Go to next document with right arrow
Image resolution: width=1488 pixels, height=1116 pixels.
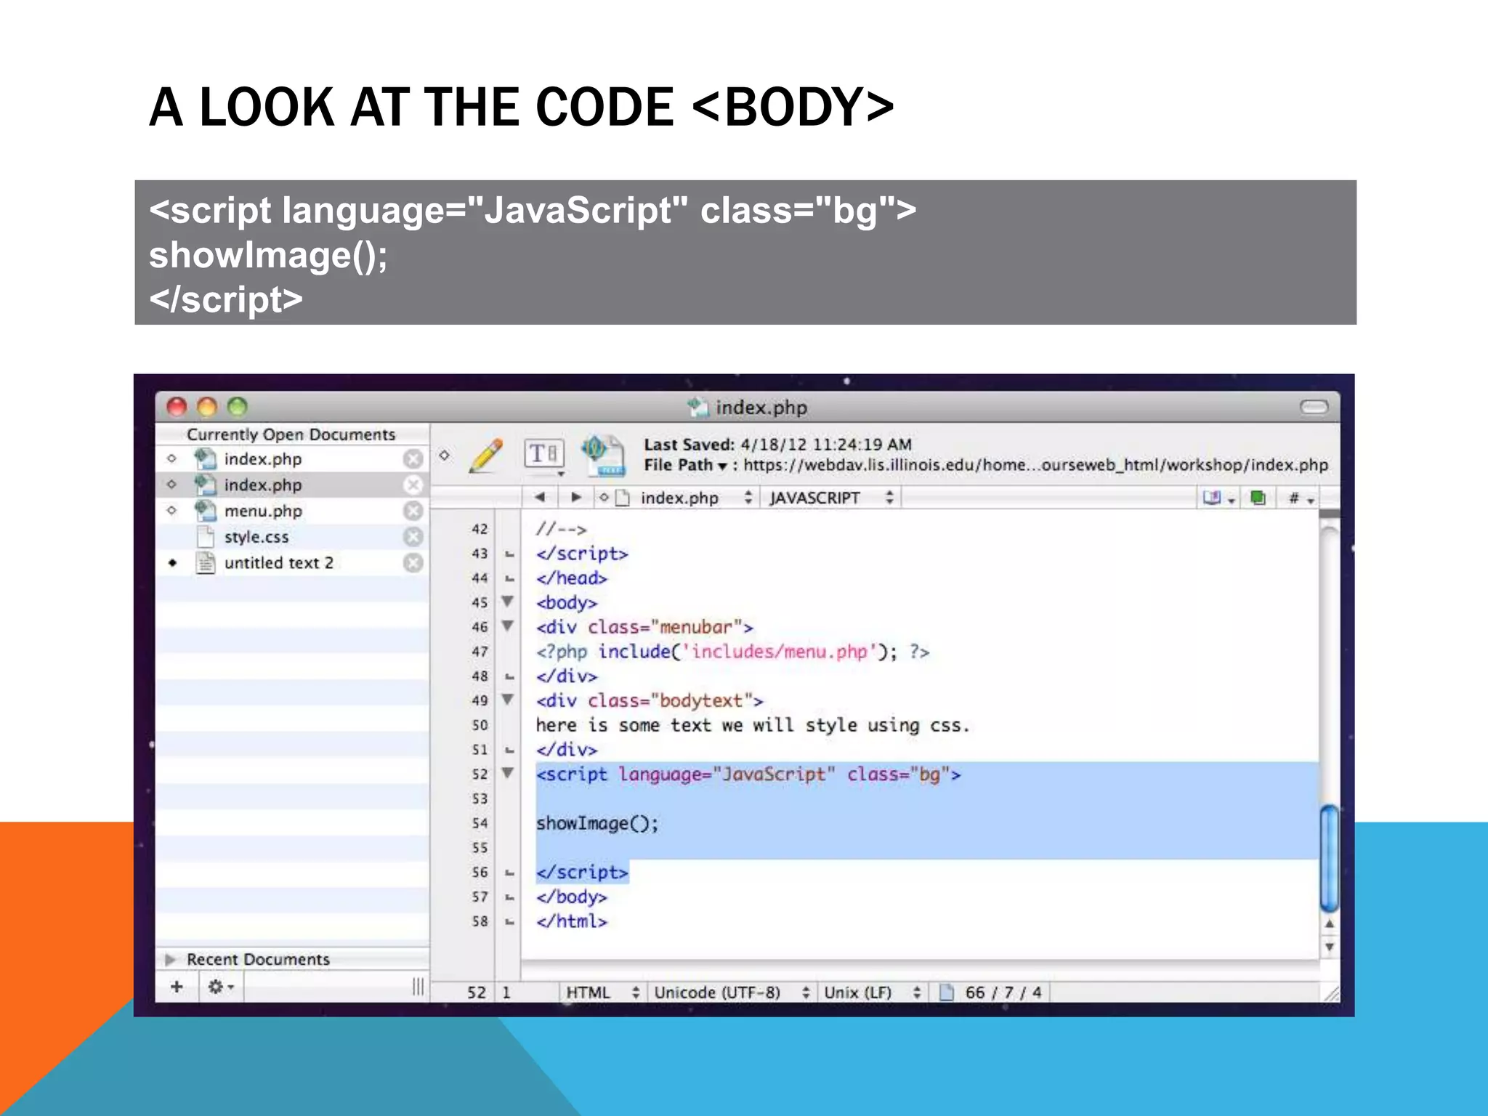pos(575,498)
